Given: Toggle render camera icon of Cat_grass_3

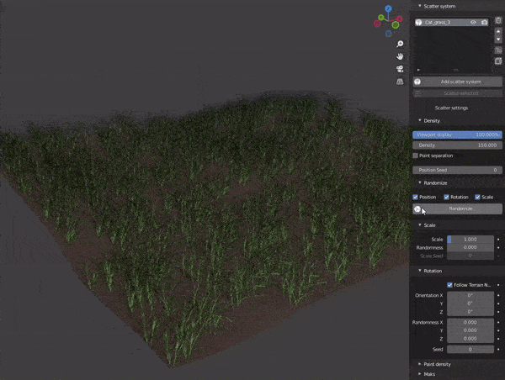Looking at the screenshot, I should [x=484, y=22].
